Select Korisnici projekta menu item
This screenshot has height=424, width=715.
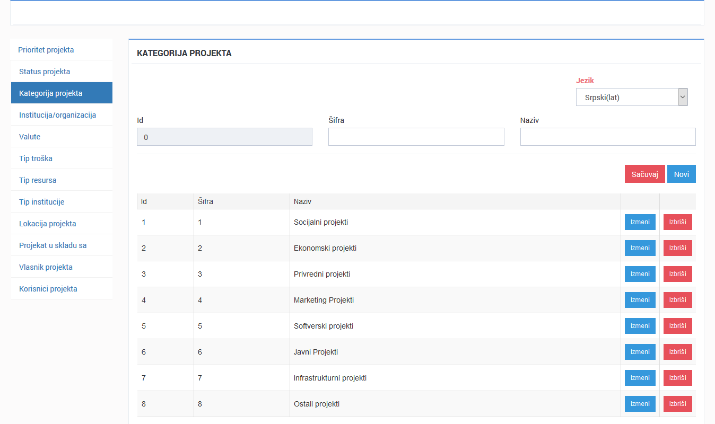click(x=48, y=289)
